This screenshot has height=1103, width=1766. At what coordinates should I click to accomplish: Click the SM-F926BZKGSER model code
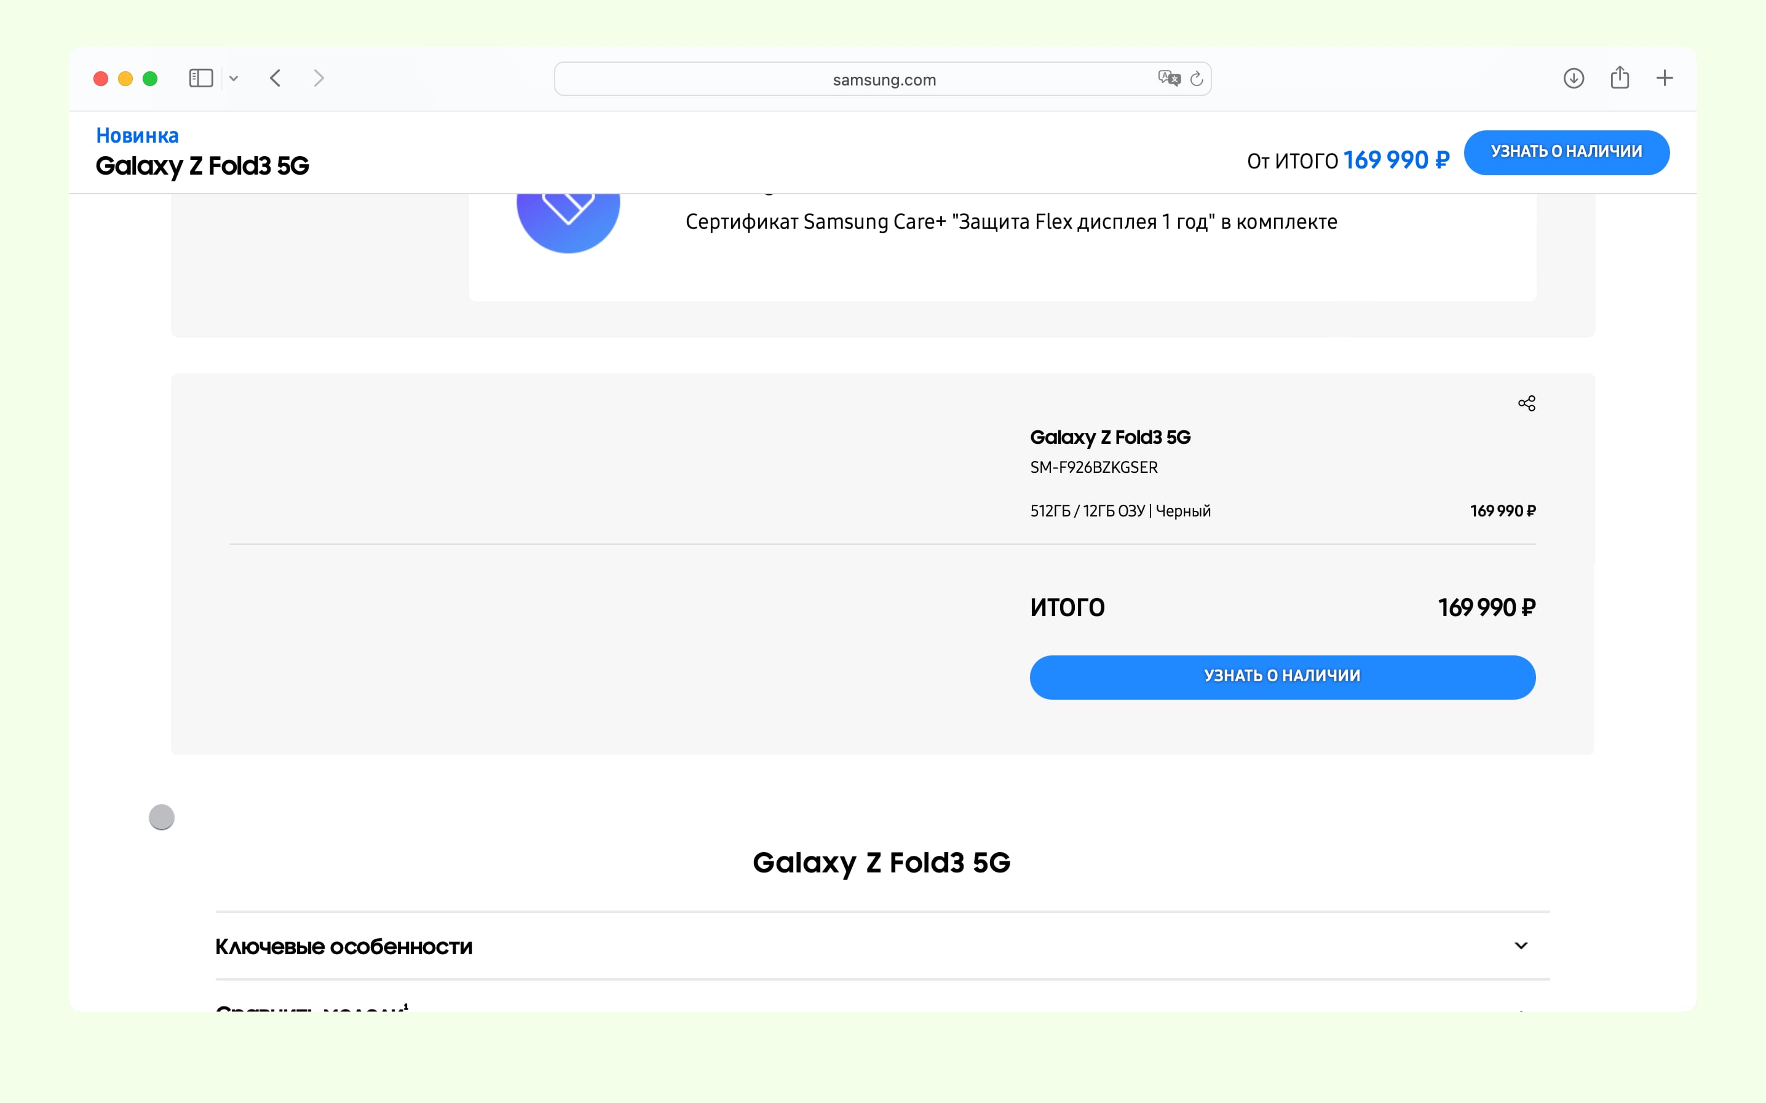click(x=1093, y=467)
